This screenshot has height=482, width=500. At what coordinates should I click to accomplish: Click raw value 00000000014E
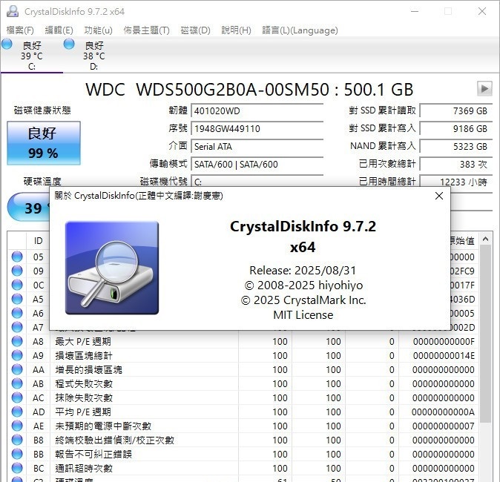click(444, 355)
